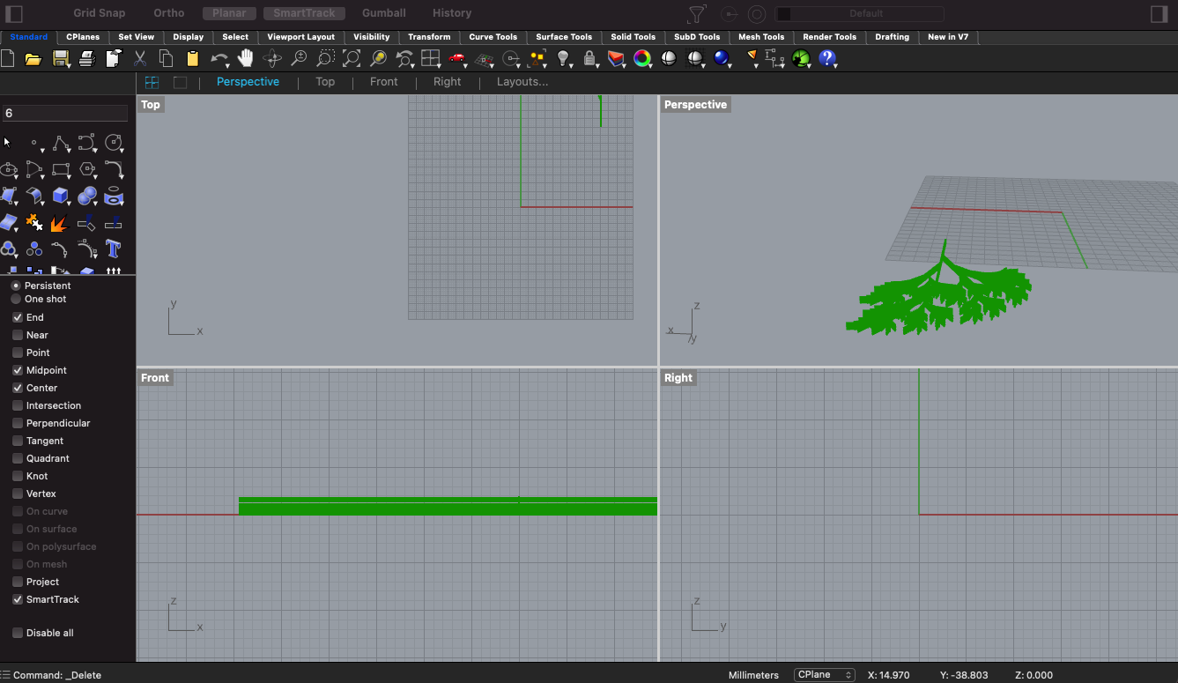Open the Help question mark icon
The height and width of the screenshot is (683, 1178).
click(826, 58)
